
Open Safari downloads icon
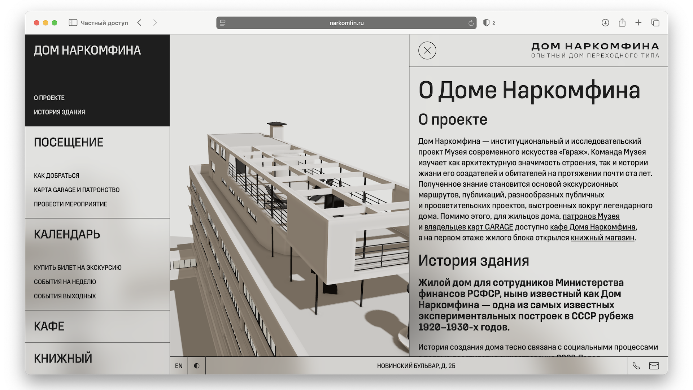[605, 23]
